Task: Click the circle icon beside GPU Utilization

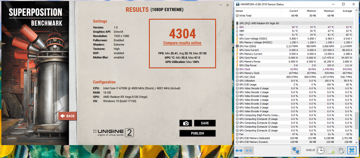Action: (x=237, y=81)
